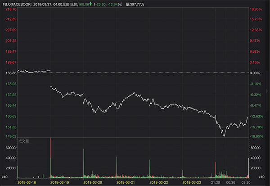Click the current price value 160.06
270x186 pixels.
82,4
